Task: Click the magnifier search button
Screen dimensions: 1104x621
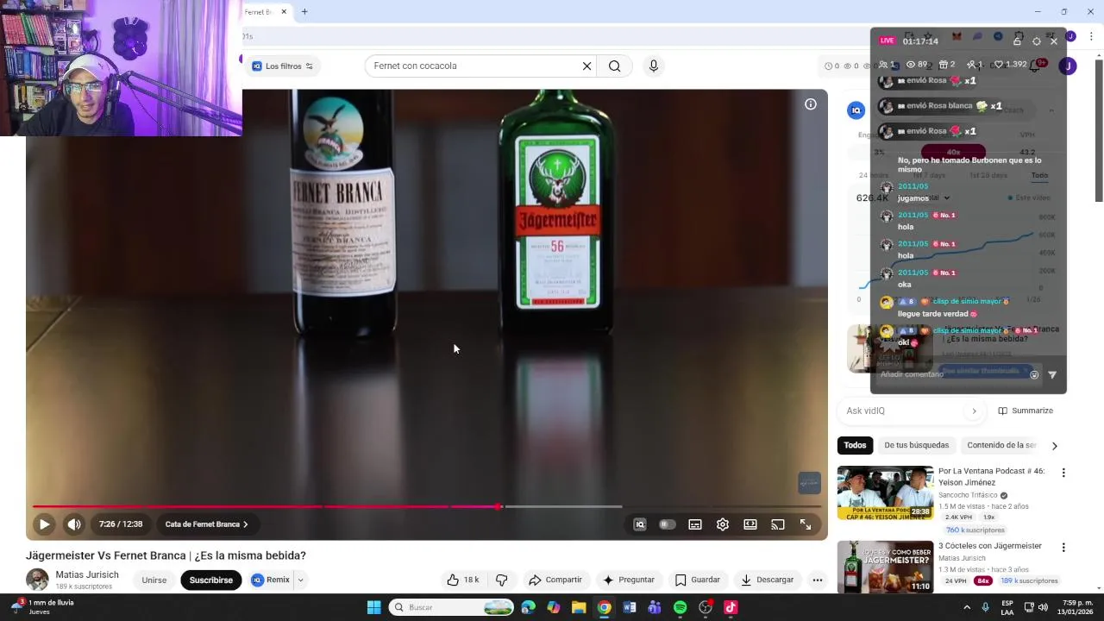Action: pyautogui.click(x=614, y=66)
